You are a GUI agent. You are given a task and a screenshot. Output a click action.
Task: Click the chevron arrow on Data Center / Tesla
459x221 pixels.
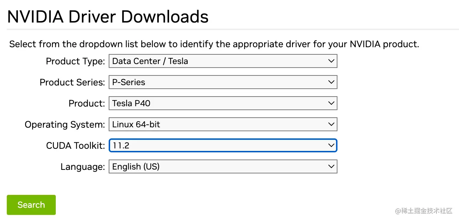pos(331,61)
